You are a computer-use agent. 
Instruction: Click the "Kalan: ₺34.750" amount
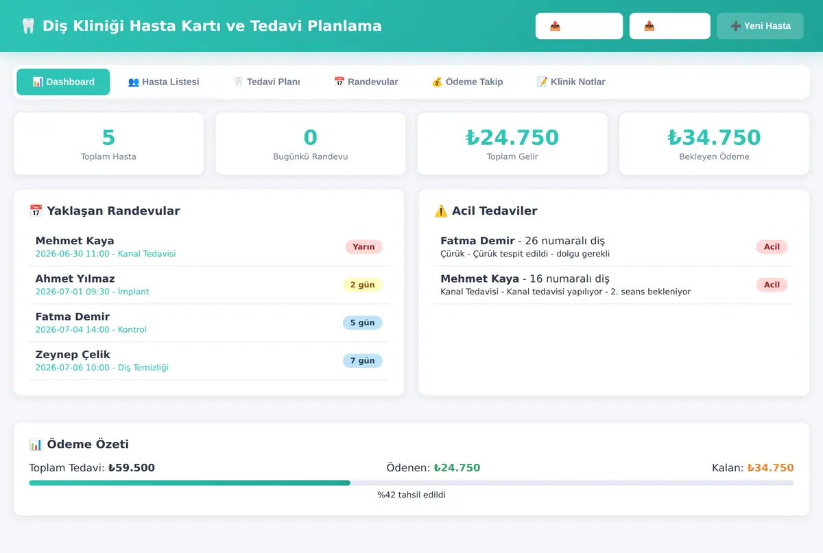coord(753,468)
